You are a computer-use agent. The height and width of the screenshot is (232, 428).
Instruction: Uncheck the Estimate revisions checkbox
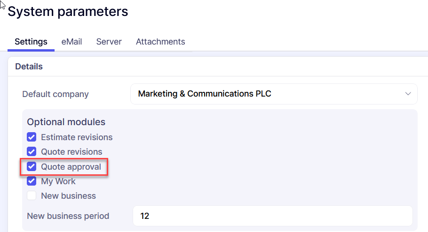pyautogui.click(x=32, y=137)
